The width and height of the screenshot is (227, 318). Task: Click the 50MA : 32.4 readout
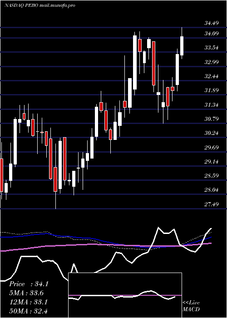[28, 311]
